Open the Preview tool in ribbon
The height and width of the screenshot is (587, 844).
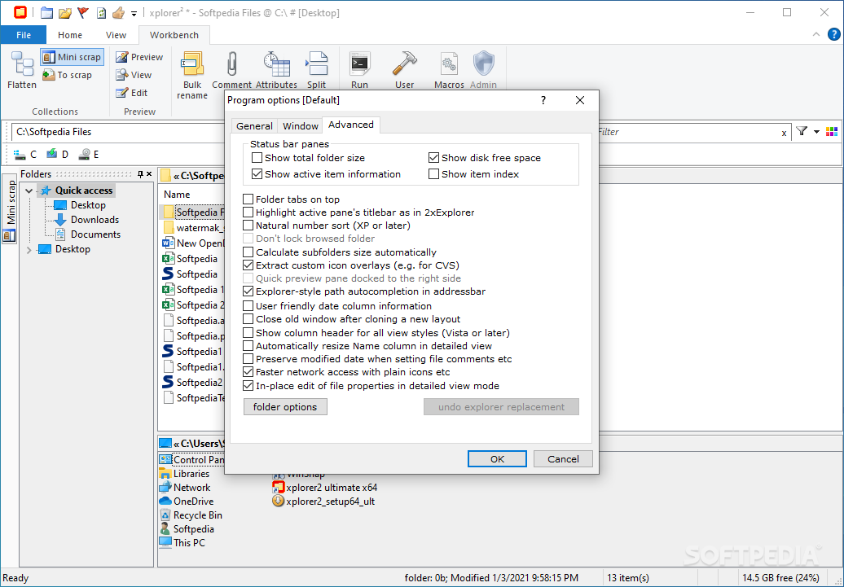[x=139, y=57]
